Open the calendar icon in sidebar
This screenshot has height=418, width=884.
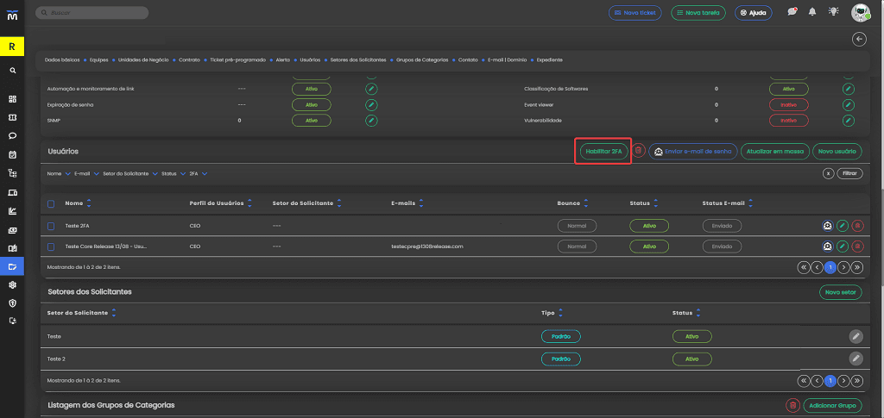pos(12,154)
